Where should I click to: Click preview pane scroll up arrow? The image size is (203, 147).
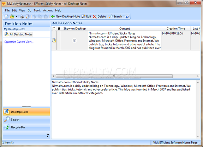(198, 82)
